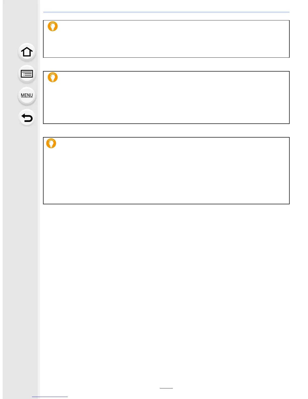Click the lightbulb icon in the middle tip box
Viewport: 308px width, 399px height.
pyautogui.click(x=53, y=77)
